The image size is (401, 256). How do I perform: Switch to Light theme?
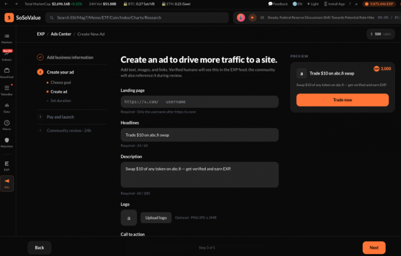click(313, 4)
